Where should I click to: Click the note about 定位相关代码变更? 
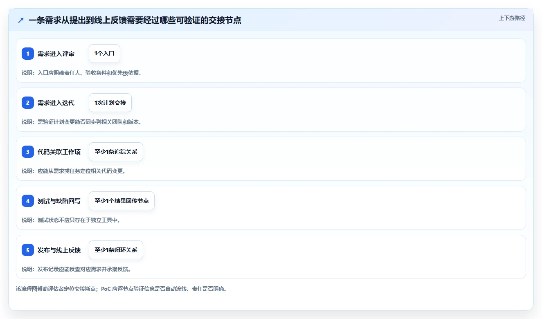[x=74, y=171]
